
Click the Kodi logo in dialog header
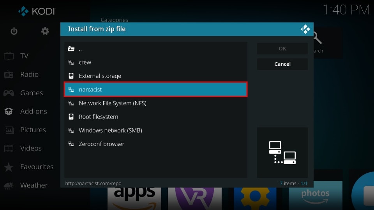305,29
